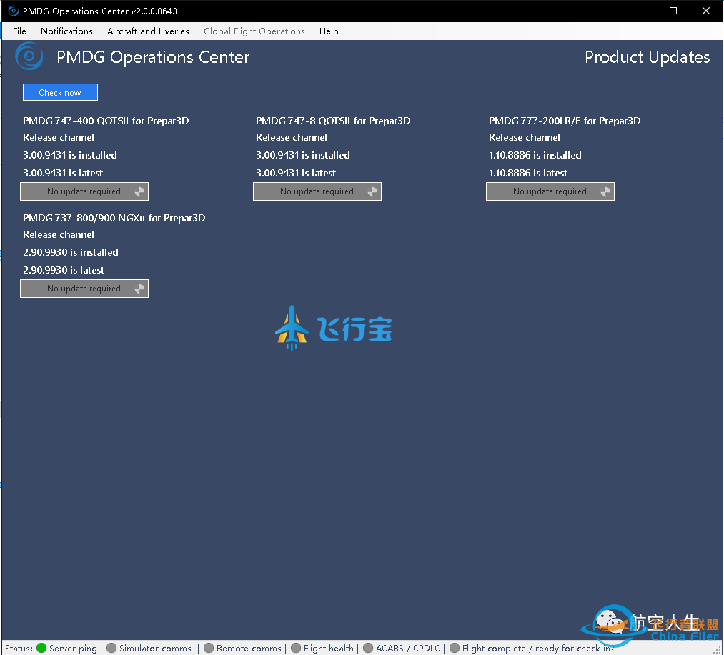Screen dimensions: 724x655
Task: Click the shield icon on 747-400 update button
Action: pos(139,191)
